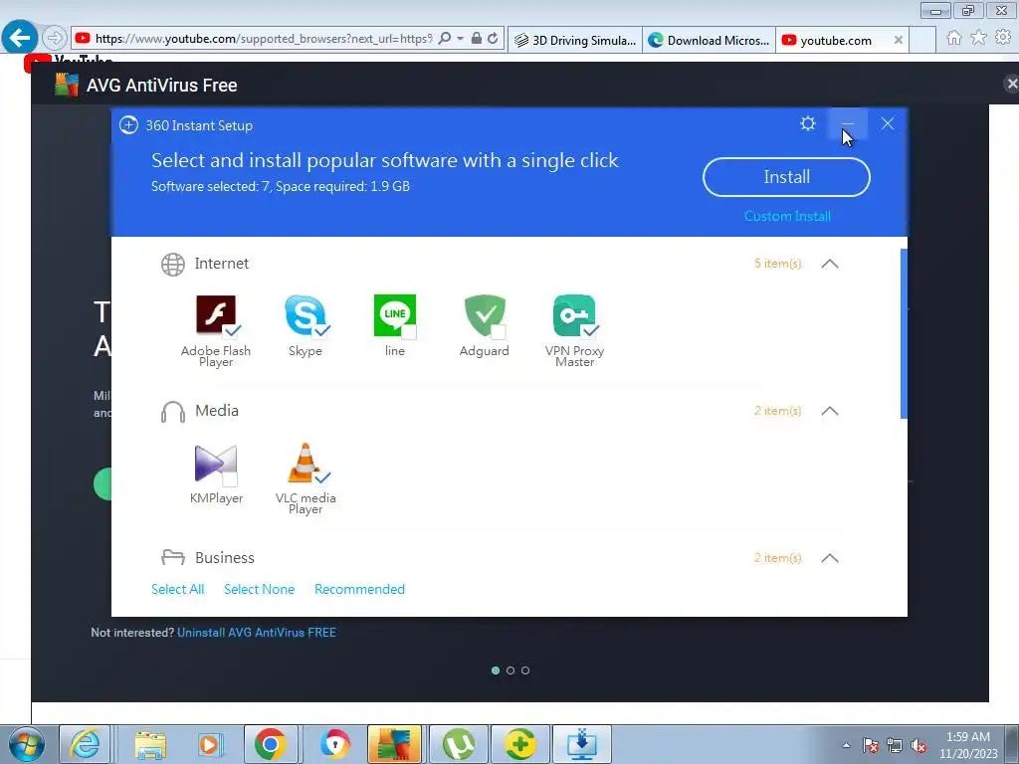Click the muted volume tray icon
Image resolution: width=1019 pixels, height=764 pixels.
(918, 746)
